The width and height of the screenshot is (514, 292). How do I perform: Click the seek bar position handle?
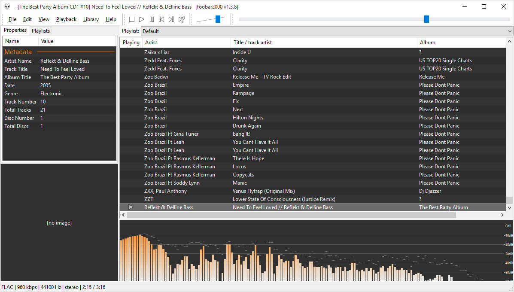click(426, 19)
